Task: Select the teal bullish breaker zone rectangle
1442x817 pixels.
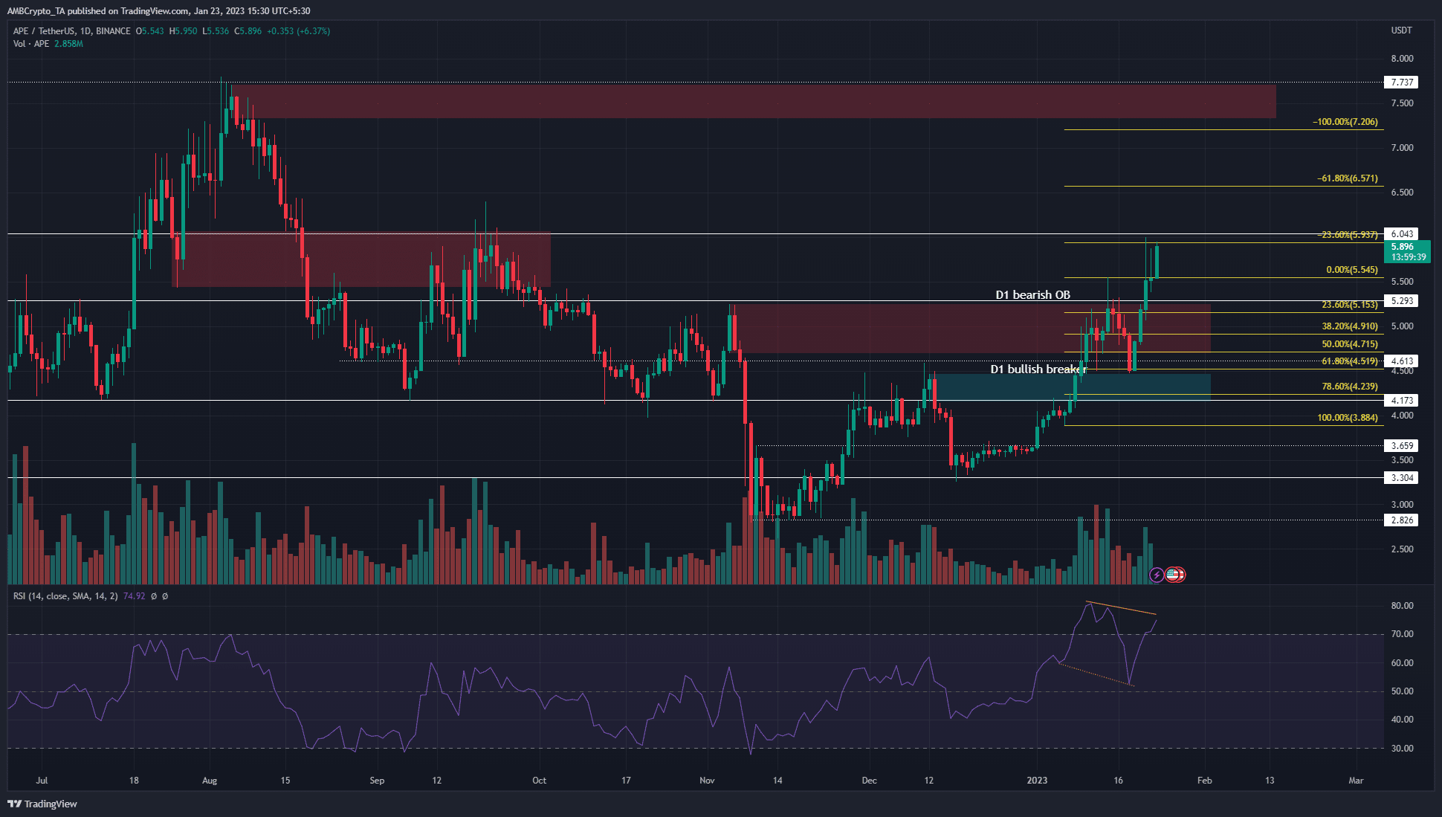Action: [1073, 387]
